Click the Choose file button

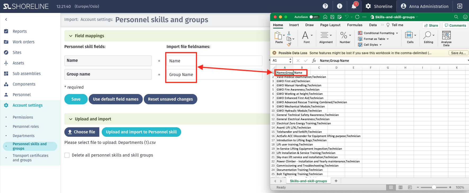tap(82, 132)
